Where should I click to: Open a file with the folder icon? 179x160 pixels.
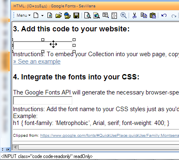(58, 15)
